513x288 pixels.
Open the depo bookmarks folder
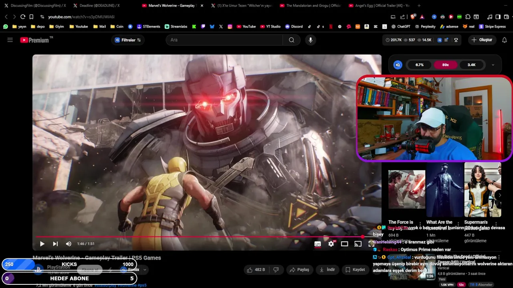pos(37,26)
